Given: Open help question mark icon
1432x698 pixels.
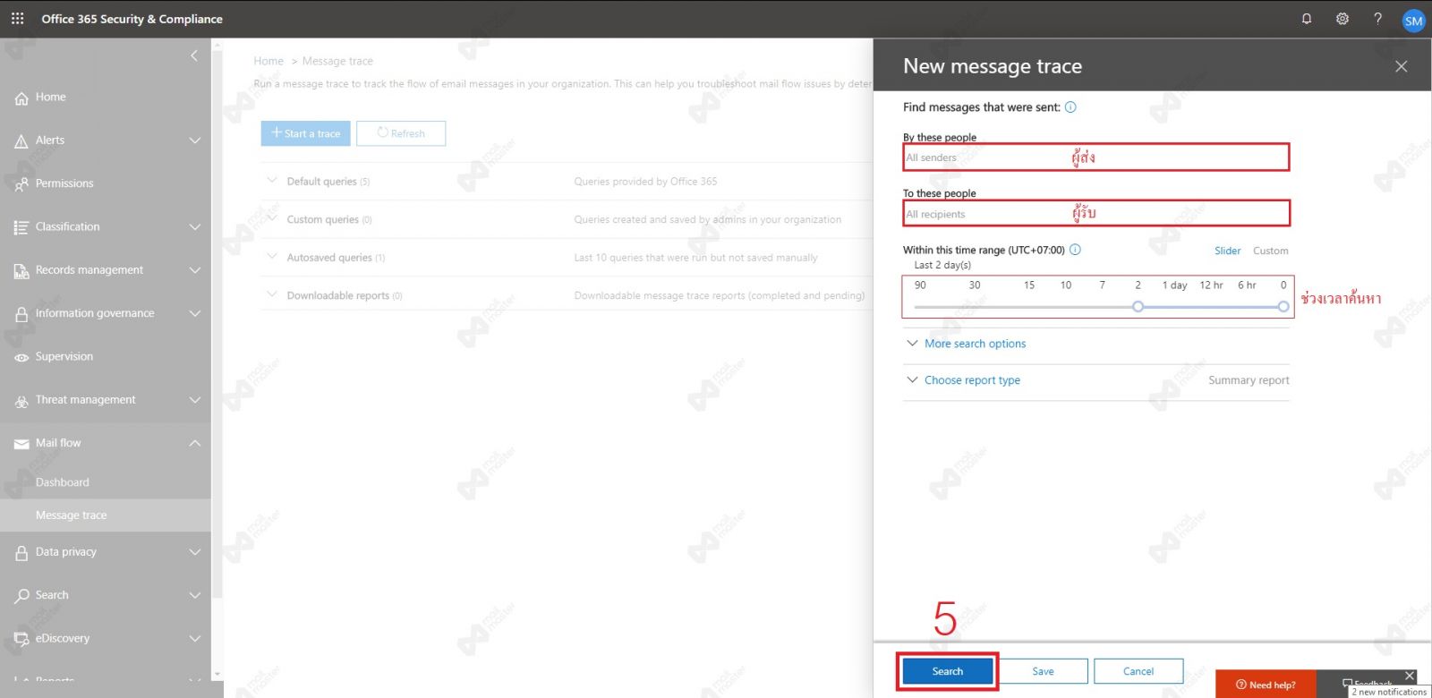Looking at the screenshot, I should pos(1377,18).
